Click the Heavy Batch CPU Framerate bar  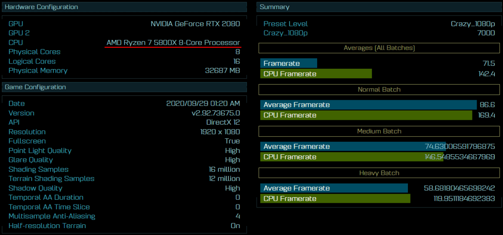[335, 198]
